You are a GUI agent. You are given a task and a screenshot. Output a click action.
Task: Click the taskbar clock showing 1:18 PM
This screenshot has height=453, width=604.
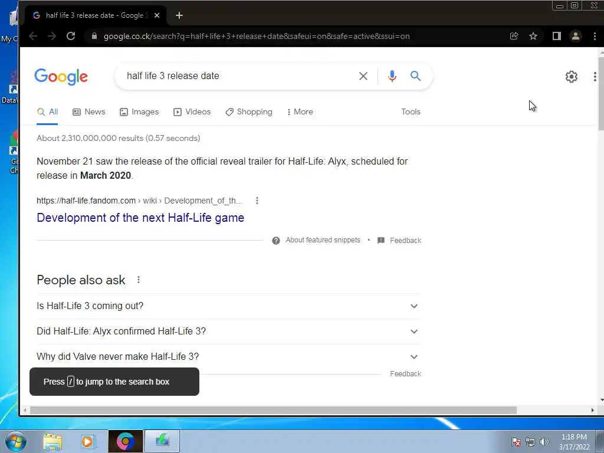(574, 442)
